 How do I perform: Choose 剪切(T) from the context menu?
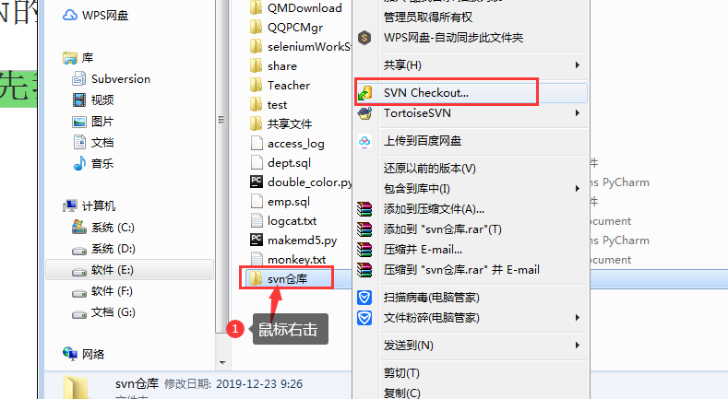click(401, 373)
